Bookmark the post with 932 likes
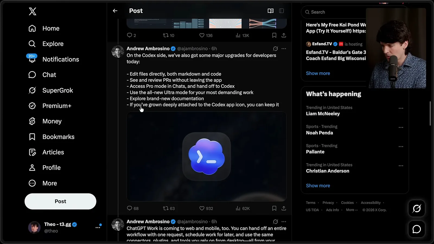Image resolution: width=434 pixels, height=244 pixels. (274, 208)
